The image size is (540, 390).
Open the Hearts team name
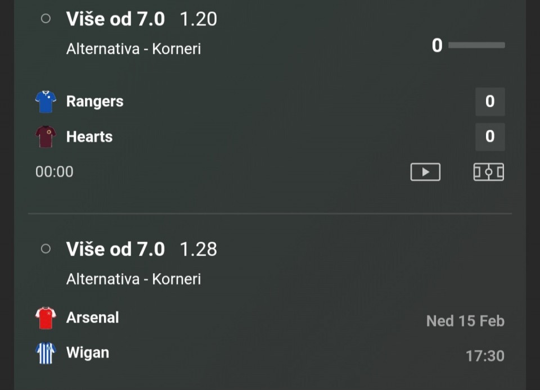89,137
